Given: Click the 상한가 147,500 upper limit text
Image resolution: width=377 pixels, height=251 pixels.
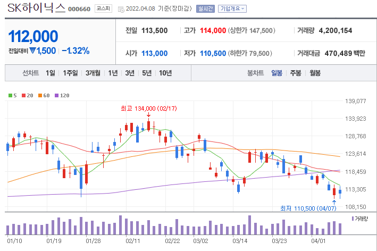Looking at the screenshot, I should pyautogui.click(x=252, y=30).
